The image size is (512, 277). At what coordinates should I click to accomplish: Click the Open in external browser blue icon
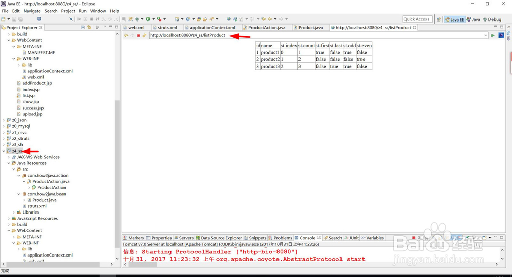tap(501, 35)
